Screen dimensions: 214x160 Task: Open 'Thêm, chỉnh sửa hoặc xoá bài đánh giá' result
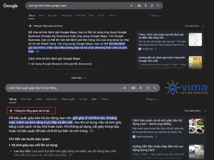tap(161, 36)
